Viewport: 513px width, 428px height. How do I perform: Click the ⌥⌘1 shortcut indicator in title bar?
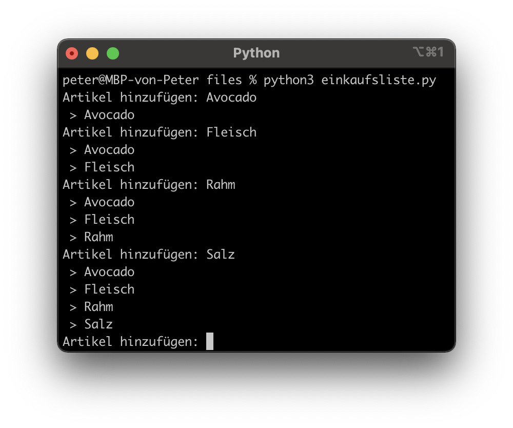[428, 52]
